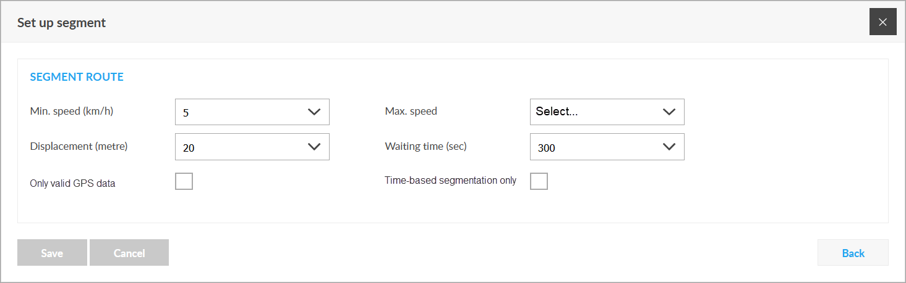Viewport: 906px width, 283px height.
Task: Click the Time-based segmentation only label
Action: click(x=450, y=181)
